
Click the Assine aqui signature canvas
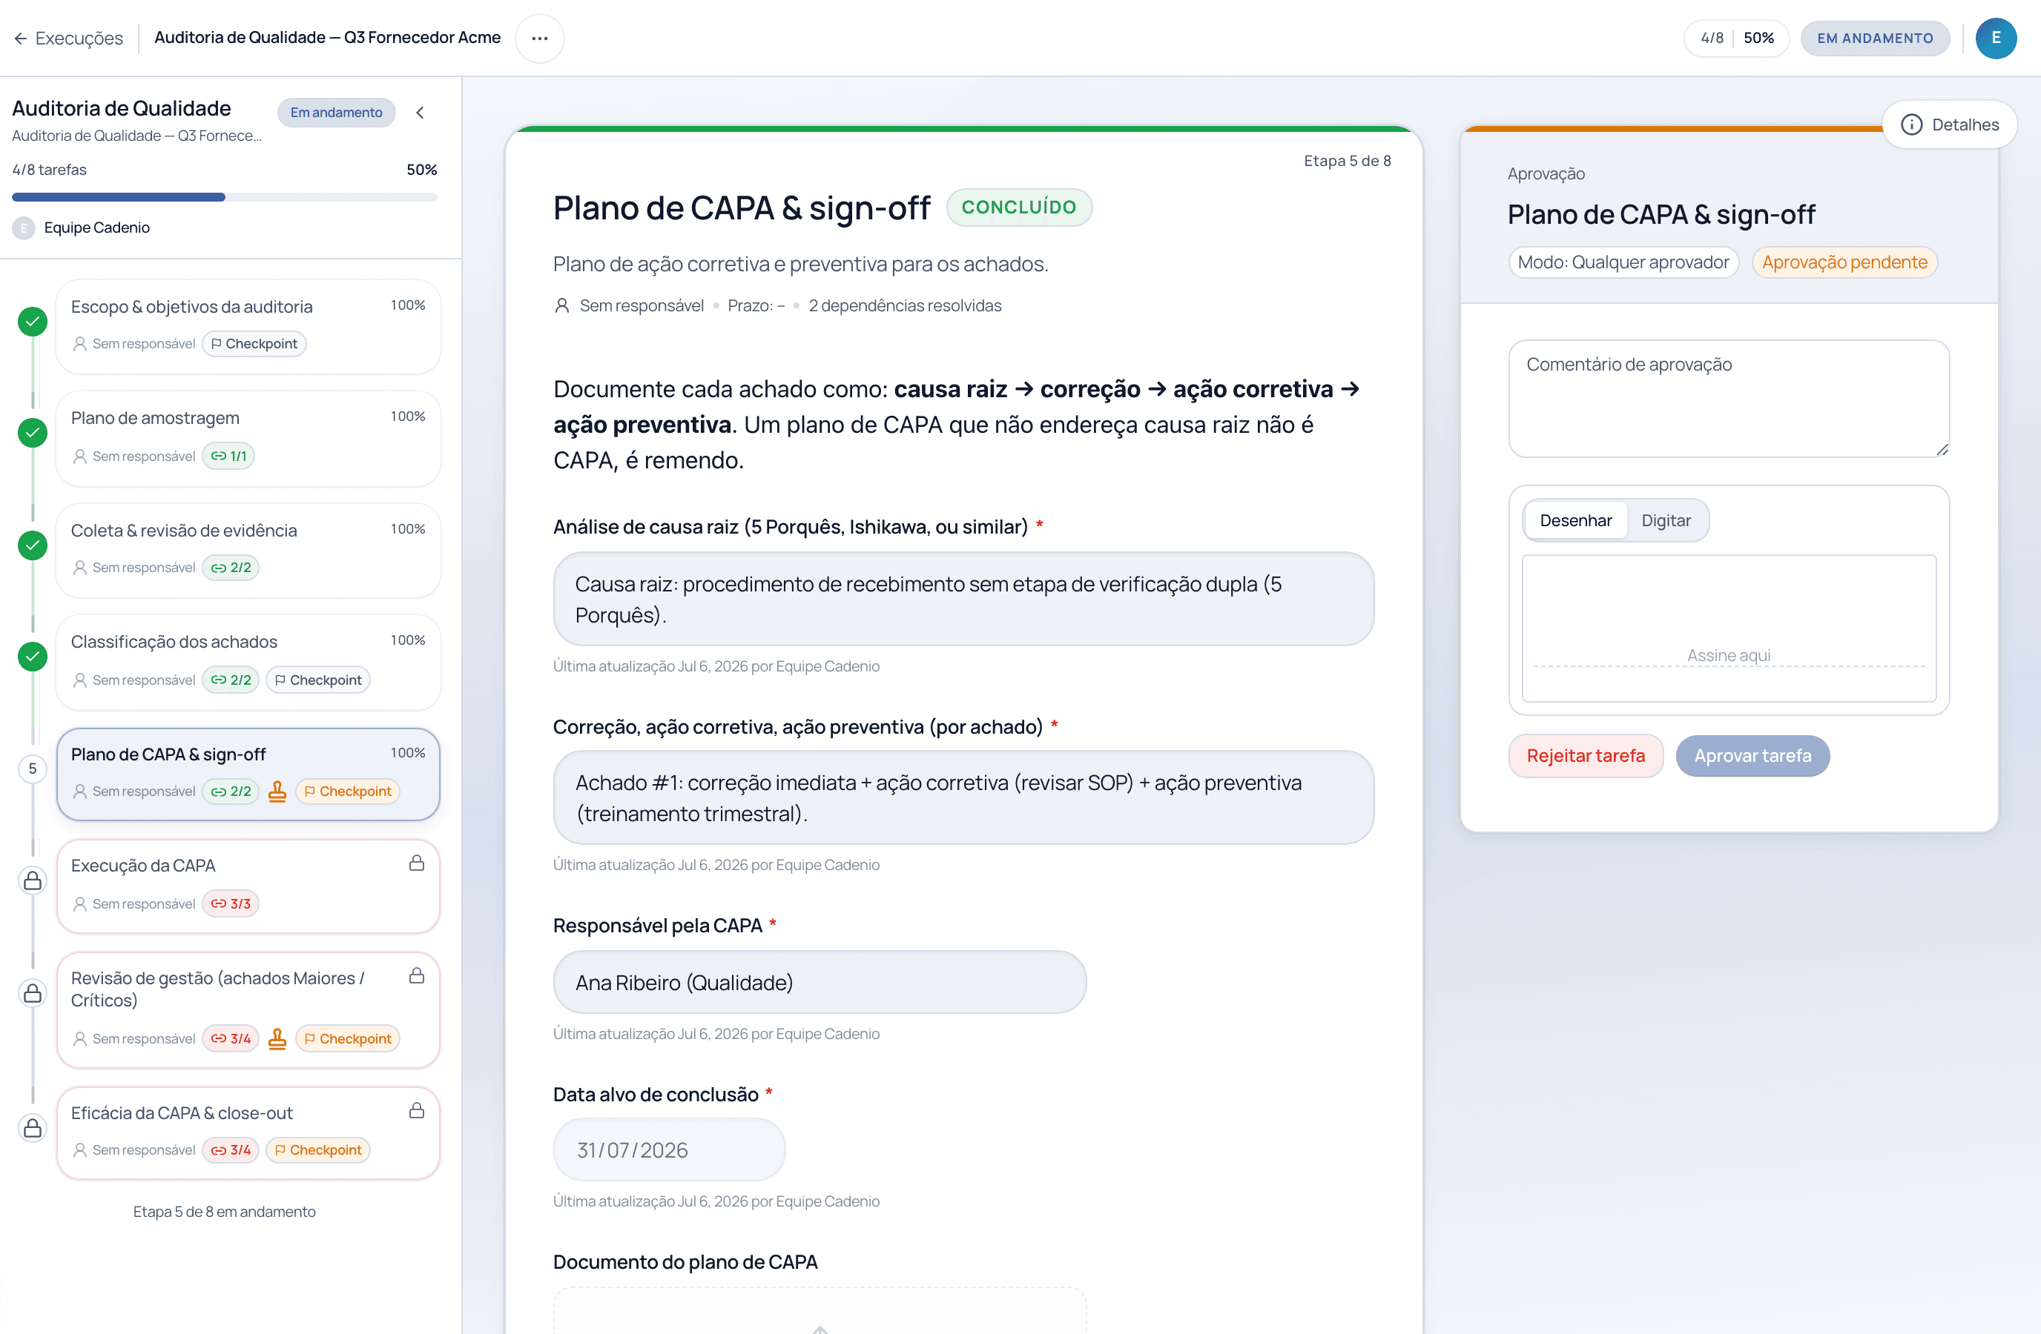coord(1729,628)
